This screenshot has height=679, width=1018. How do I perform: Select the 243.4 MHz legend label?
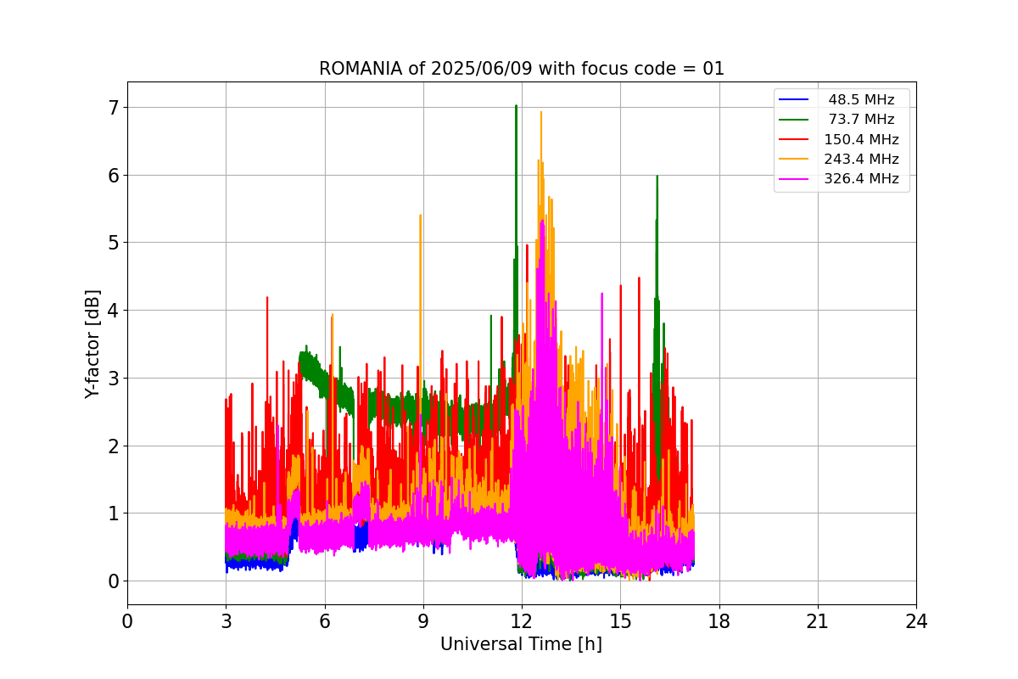point(861,159)
